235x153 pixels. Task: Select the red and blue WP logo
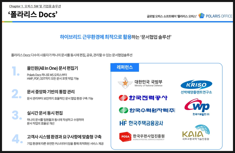(197, 105)
